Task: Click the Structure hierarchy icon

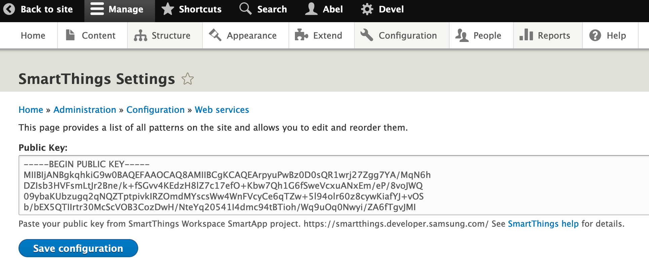Action: 141,35
